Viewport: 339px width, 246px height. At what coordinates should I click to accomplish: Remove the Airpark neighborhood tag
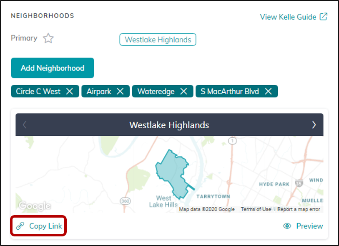120,91
